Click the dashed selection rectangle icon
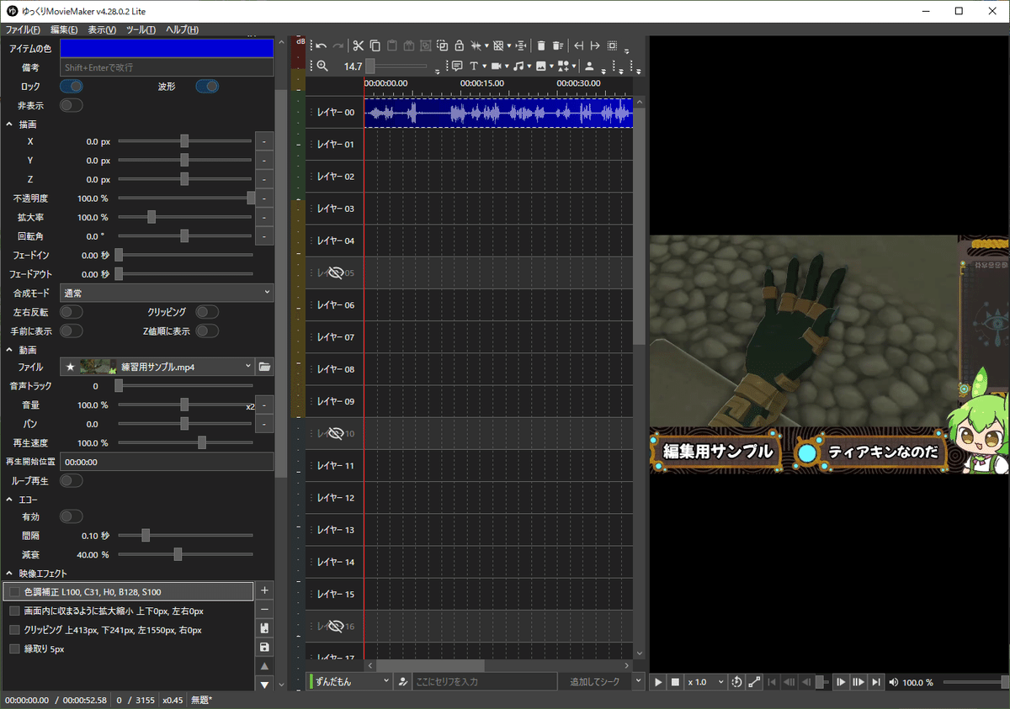The height and width of the screenshot is (709, 1010). point(613,46)
